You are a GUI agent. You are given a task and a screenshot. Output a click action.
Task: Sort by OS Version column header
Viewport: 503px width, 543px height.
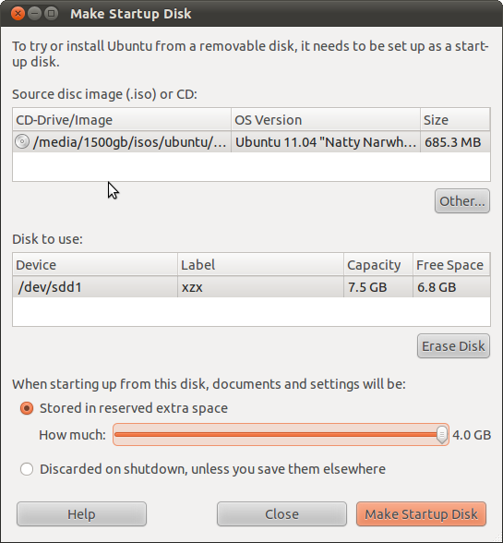tap(326, 120)
